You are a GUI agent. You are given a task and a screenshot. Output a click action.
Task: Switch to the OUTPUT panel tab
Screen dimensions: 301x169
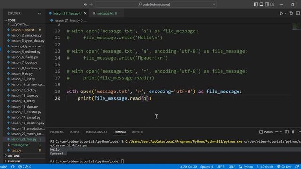pyautogui.click(x=75, y=132)
